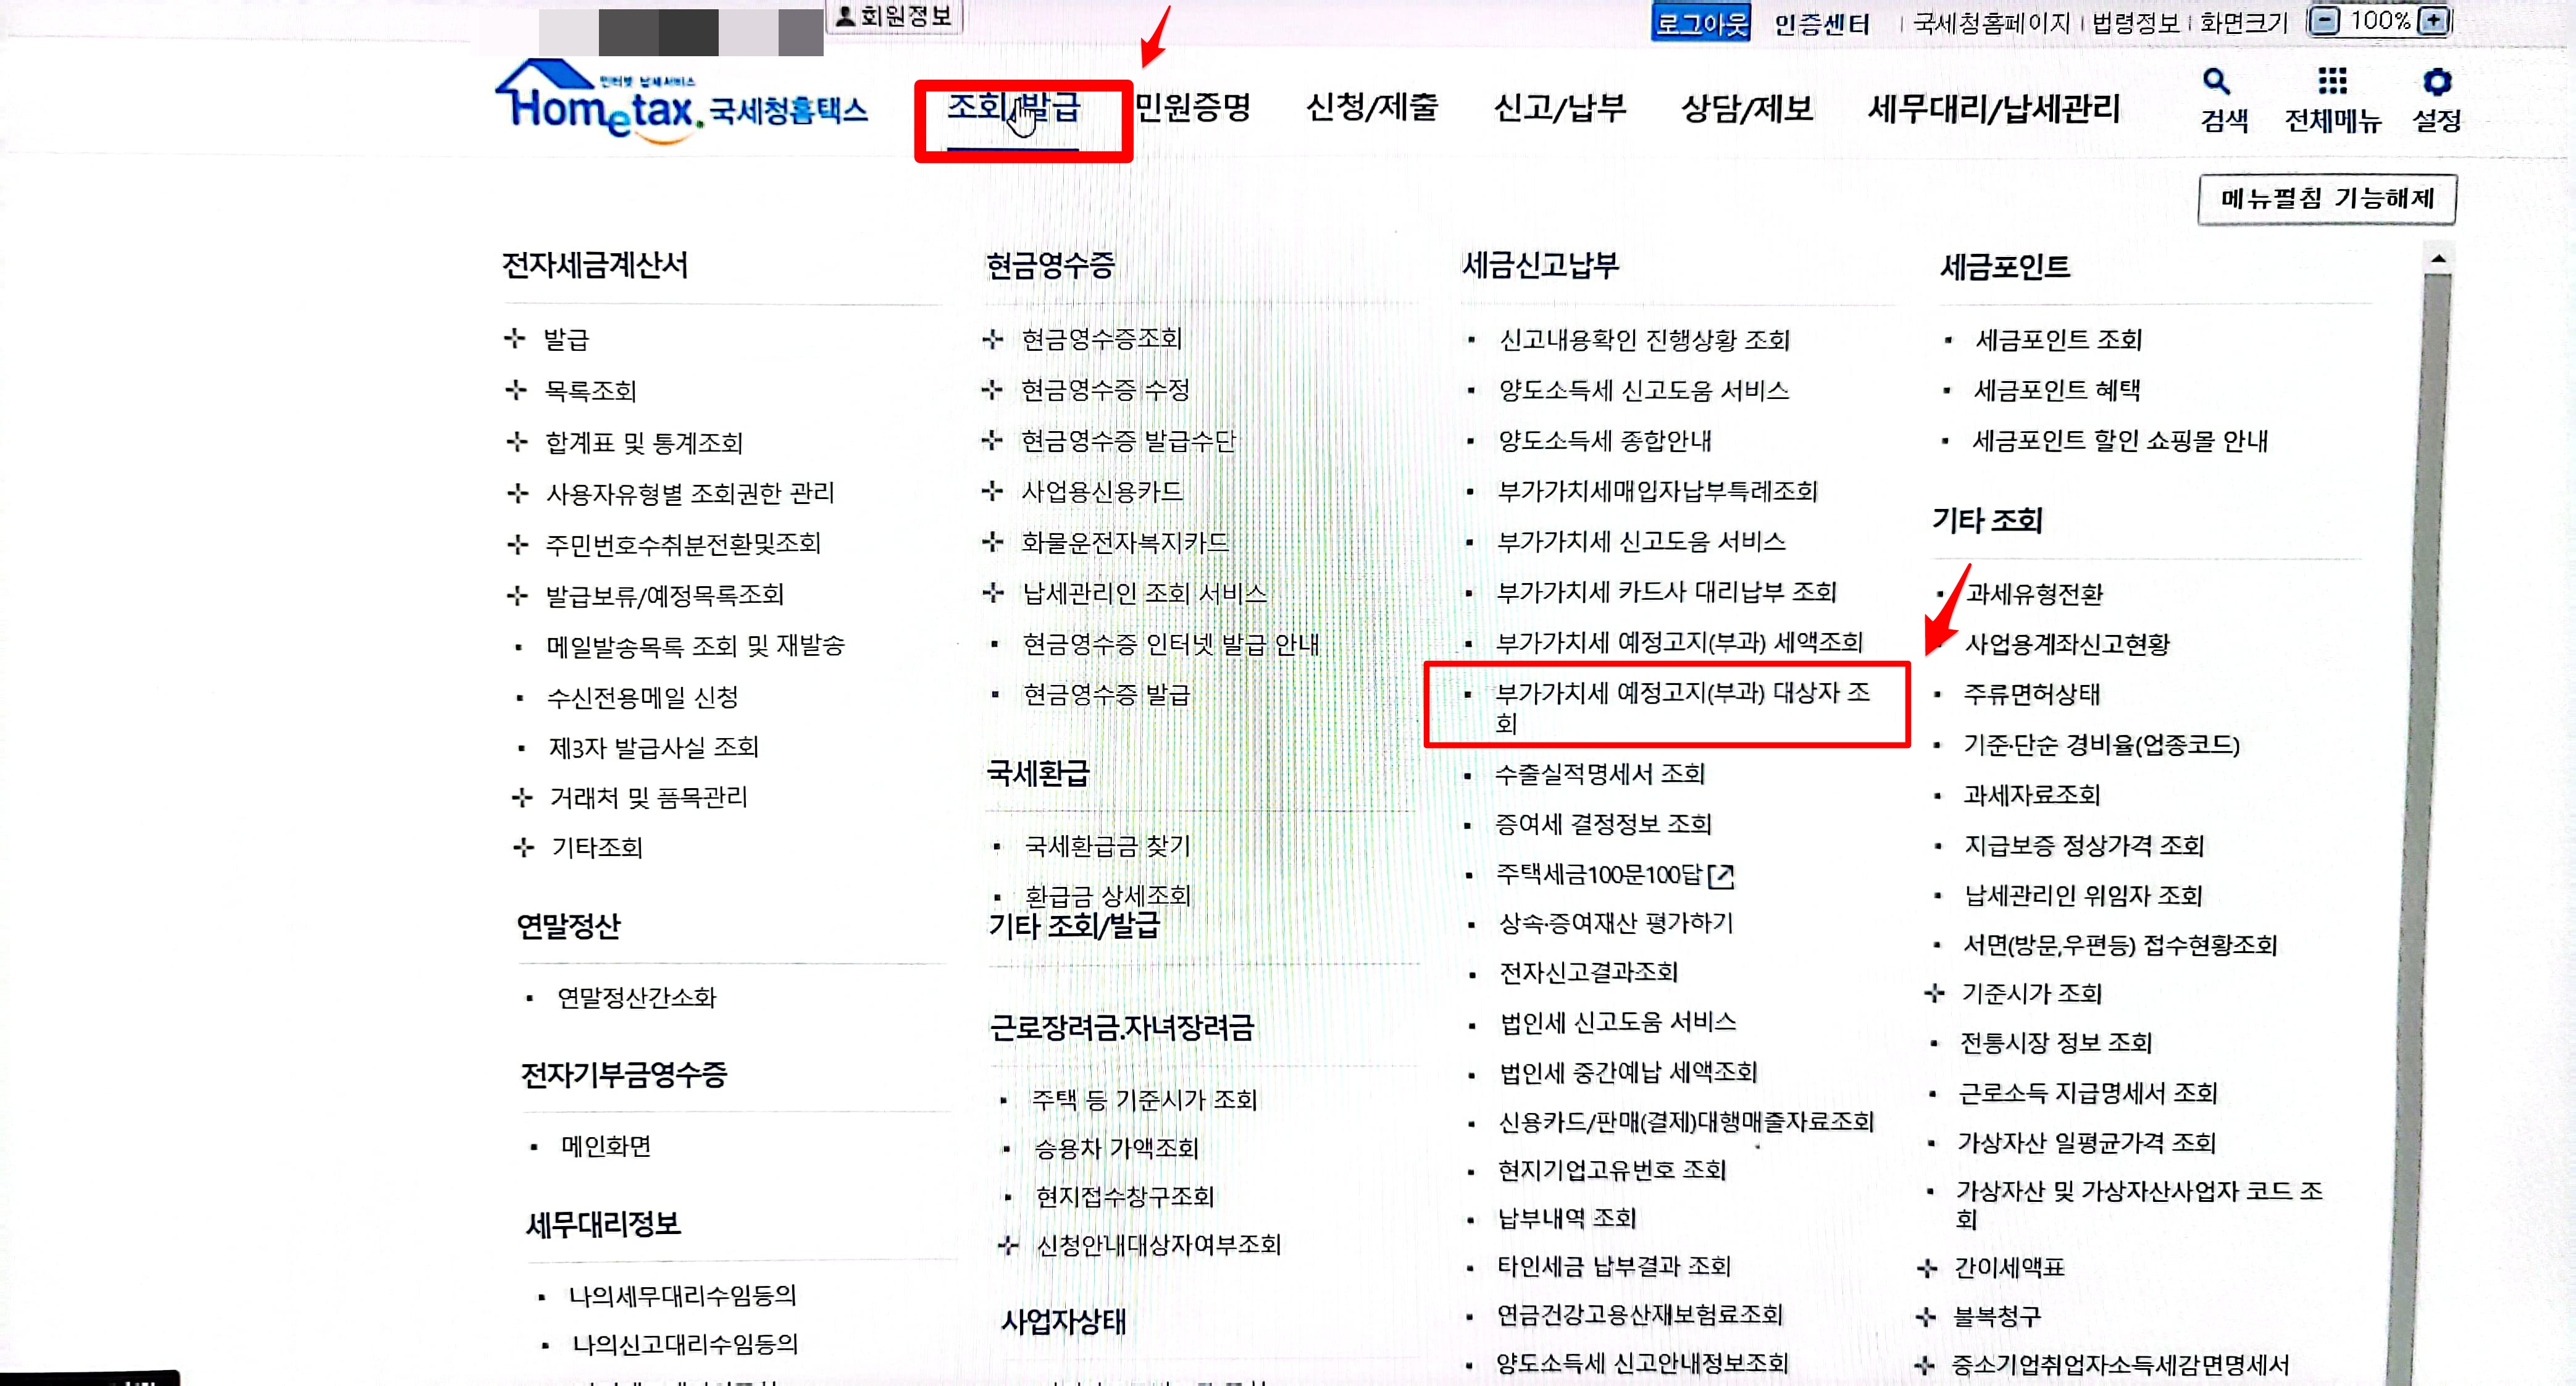The width and height of the screenshot is (2576, 1386).
Task: Expand the 발급 item under 전자세금계산서
Action: tap(515, 339)
